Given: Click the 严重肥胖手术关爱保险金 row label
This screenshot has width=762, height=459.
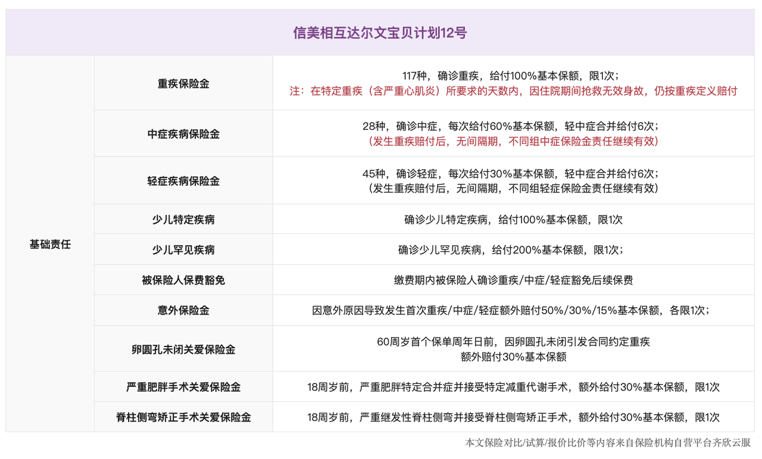Looking at the screenshot, I should [x=183, y=387].
